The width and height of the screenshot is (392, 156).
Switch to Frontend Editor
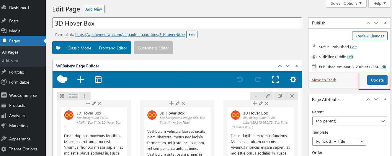[x=113, y=48]
